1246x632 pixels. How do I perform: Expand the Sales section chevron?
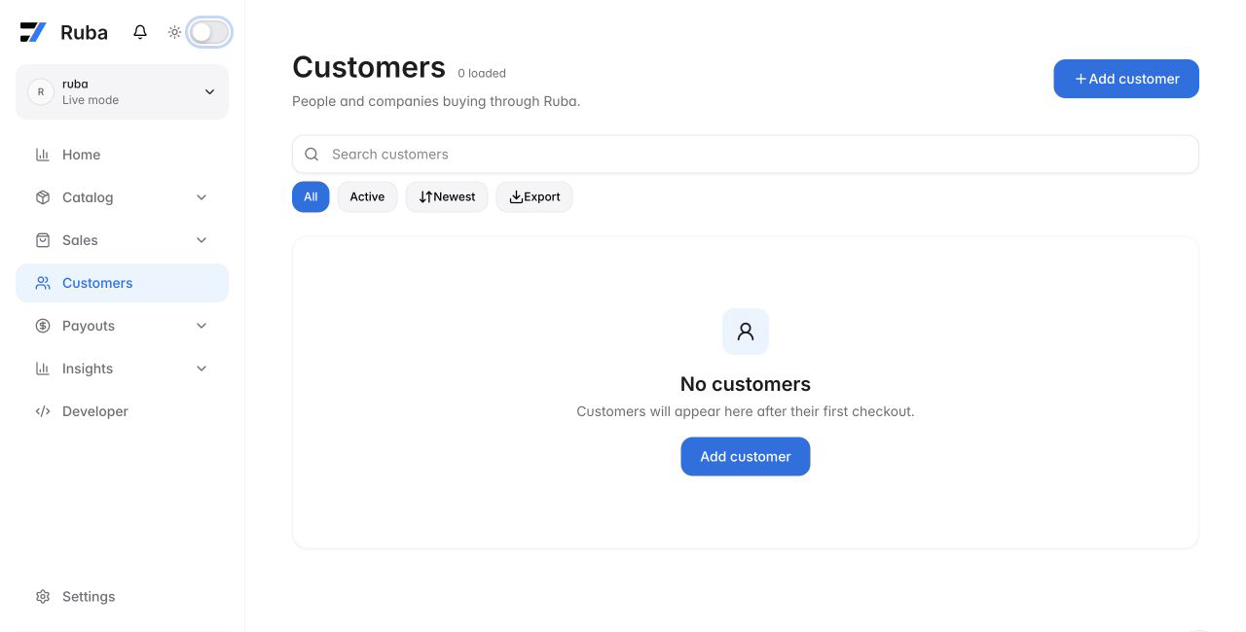pyautogui.click(x=202, y=240)
